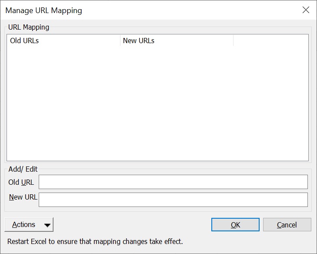Open the Actions menu button

[29, 224]
